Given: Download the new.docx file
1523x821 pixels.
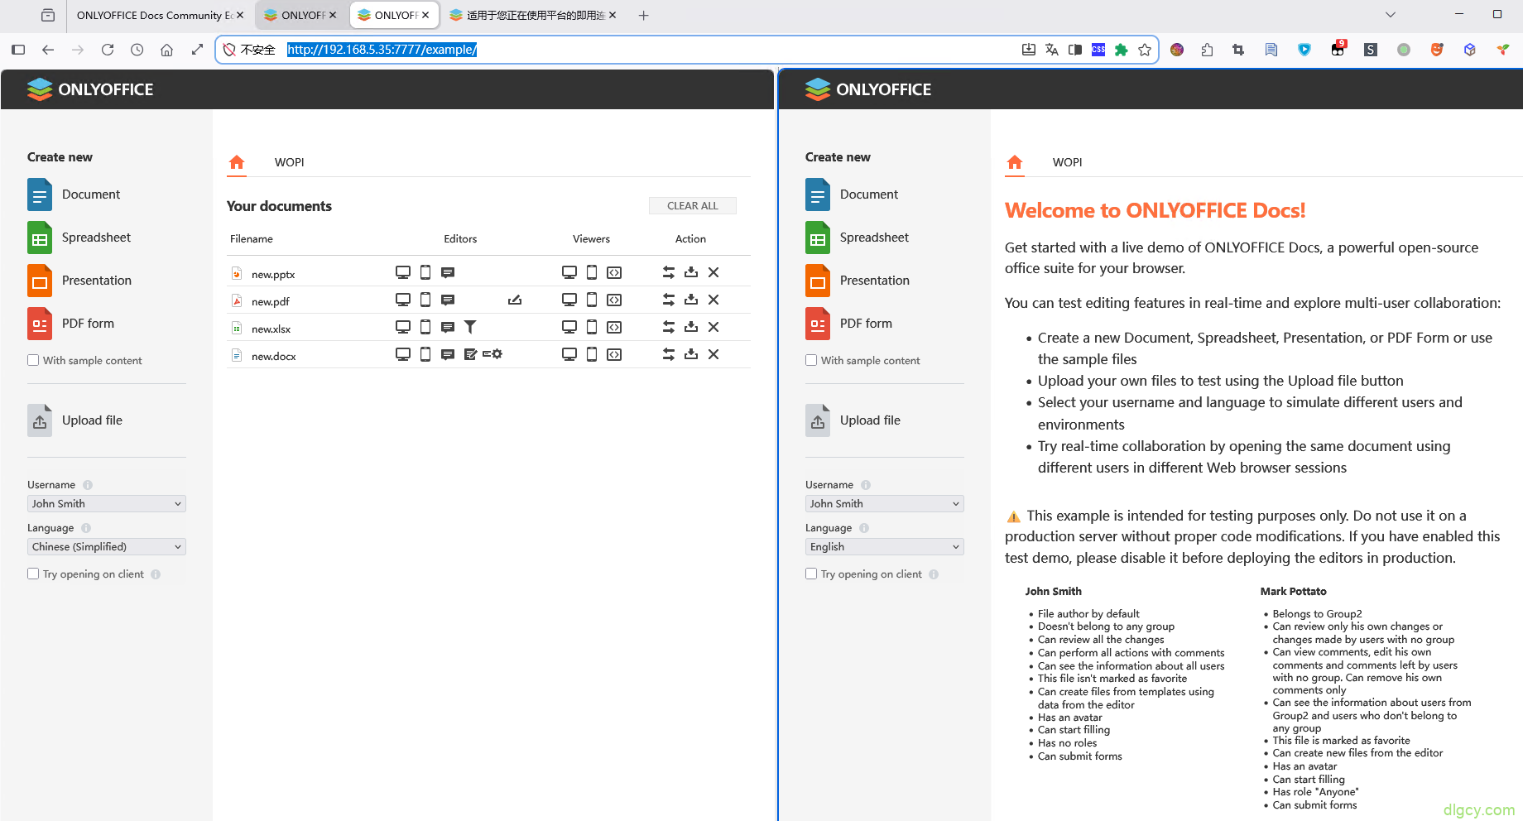Looking at the screenshot, I should coord(691,354).
